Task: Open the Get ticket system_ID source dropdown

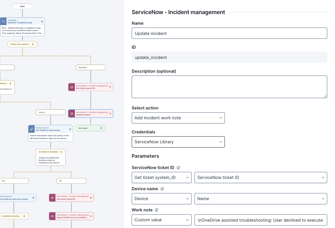Action: [x=161, y=178]
